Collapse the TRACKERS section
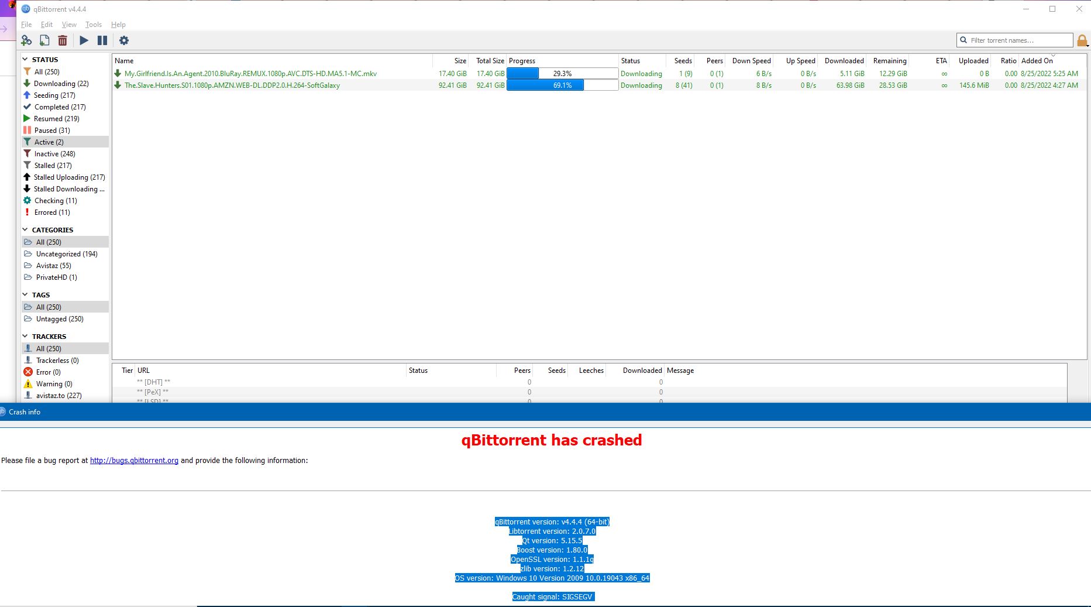This screenshot has height=607, width=1091. [25, 336]
